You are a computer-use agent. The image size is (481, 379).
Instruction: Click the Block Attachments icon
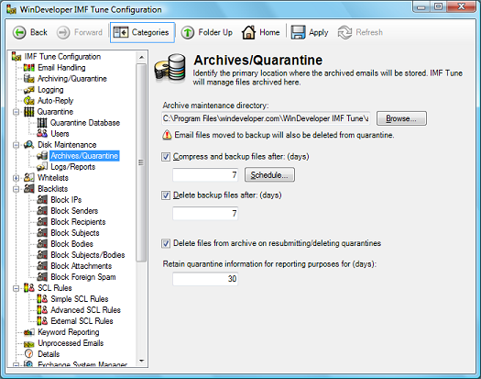coord(42,266)
